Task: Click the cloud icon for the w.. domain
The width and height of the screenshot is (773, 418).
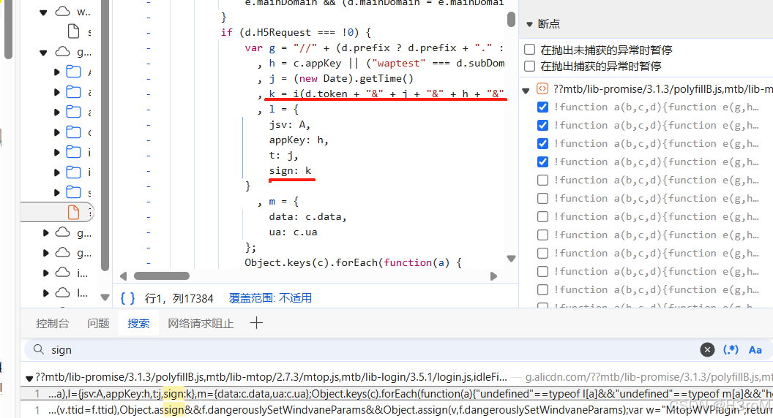Action: click(x=63, y=11)
